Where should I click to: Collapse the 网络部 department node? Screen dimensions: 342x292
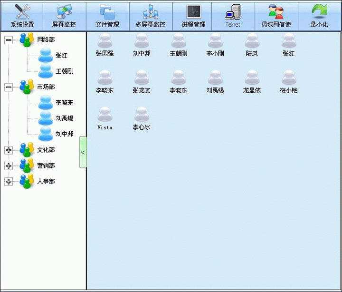pos(9,40)
